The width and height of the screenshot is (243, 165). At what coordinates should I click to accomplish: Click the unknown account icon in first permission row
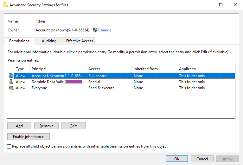tap(11, 76)
